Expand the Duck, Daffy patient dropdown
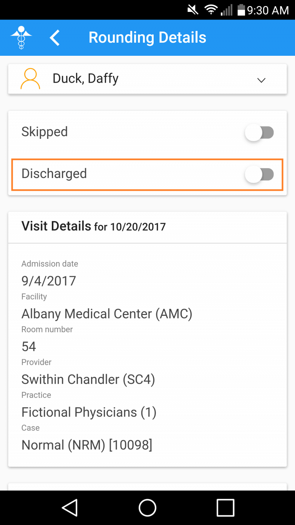Image resolution: width=295 pixels, height=525 pixels. click(261, 80)
